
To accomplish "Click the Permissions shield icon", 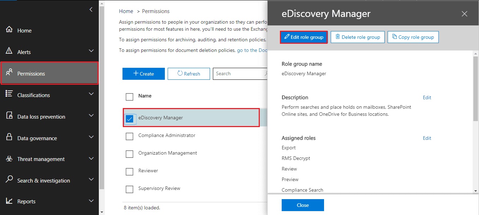I will coord(10,73).
